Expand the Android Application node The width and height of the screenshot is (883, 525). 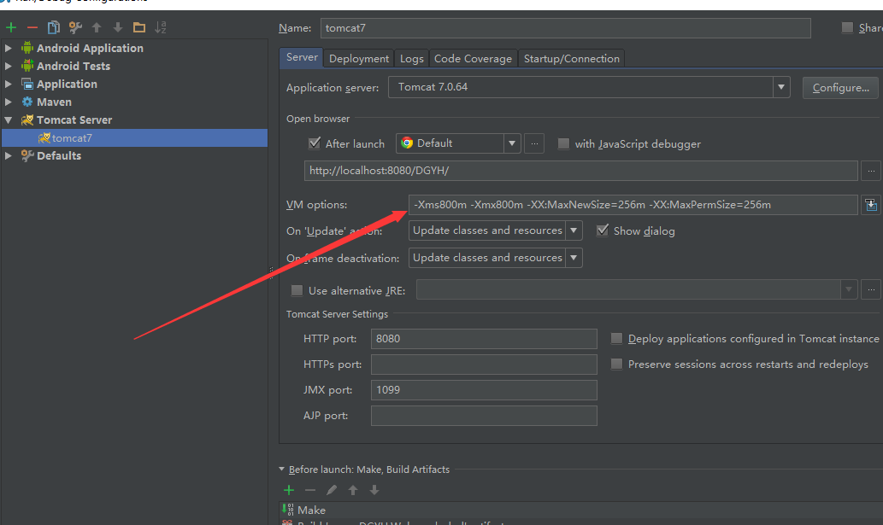(9, 49)
